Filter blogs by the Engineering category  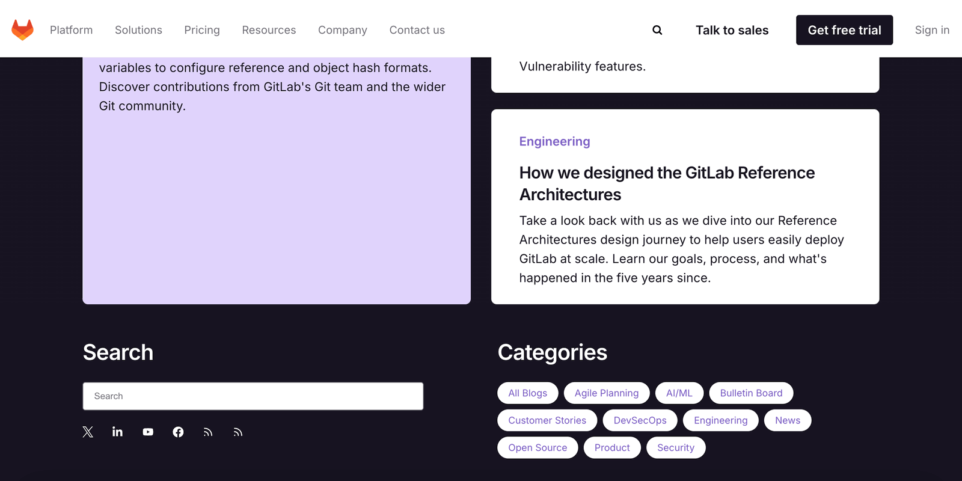720,420
